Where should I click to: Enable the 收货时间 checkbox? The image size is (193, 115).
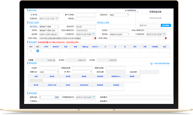tap(136, 34)
